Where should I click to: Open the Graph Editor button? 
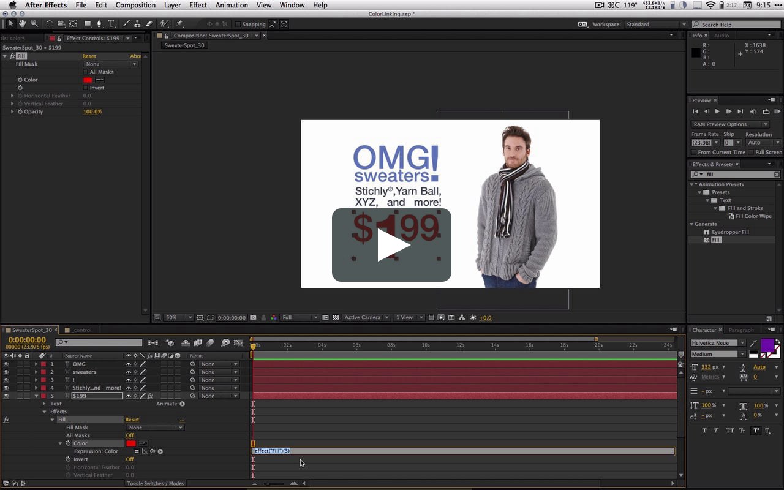click(238, 343)
